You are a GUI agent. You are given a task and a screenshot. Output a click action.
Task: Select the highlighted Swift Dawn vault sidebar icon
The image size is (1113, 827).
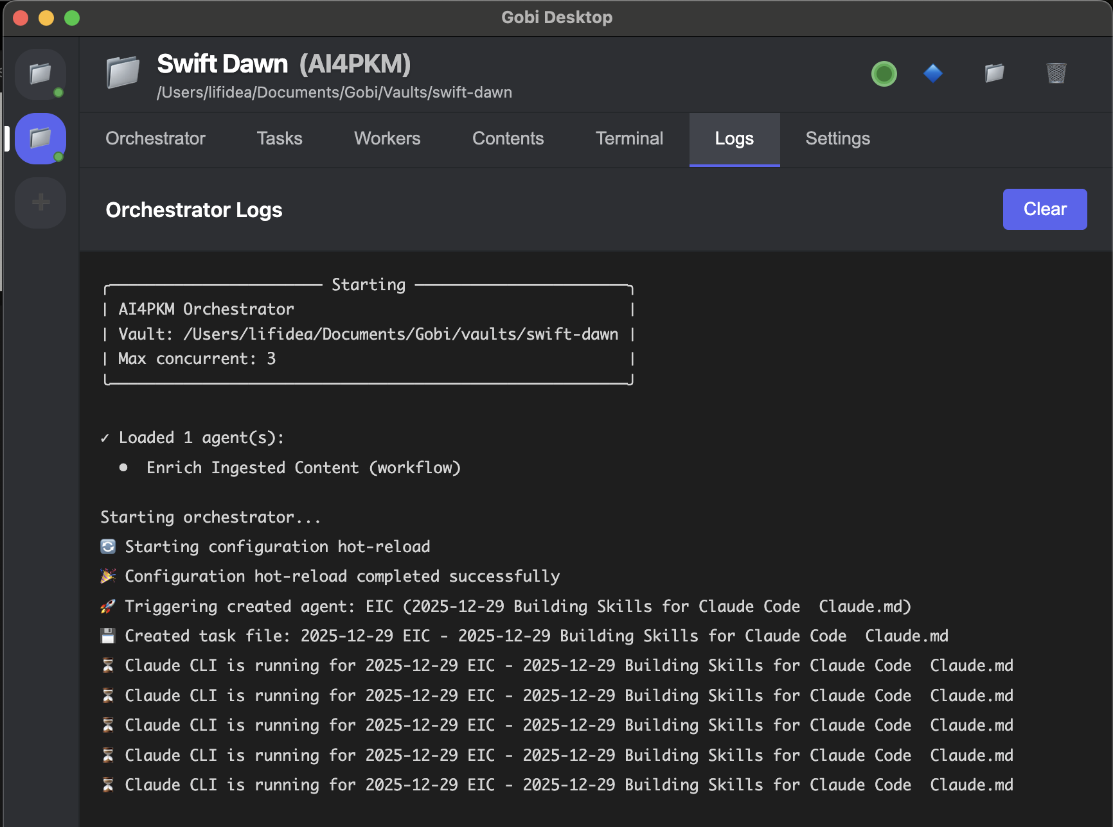pyautogui.click(x=40, y=138)
